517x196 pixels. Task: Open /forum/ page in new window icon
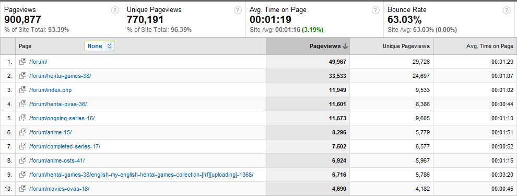point(22,61)
